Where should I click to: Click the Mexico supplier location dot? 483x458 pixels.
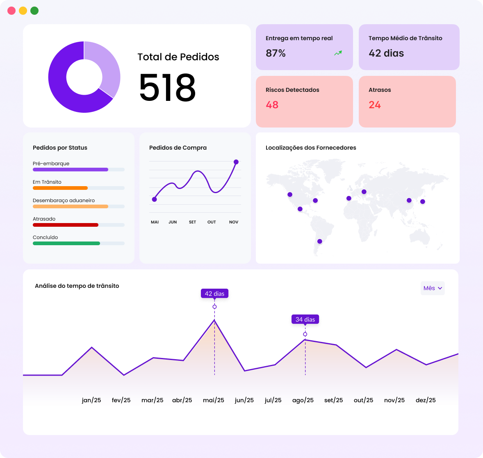point(300,209)
